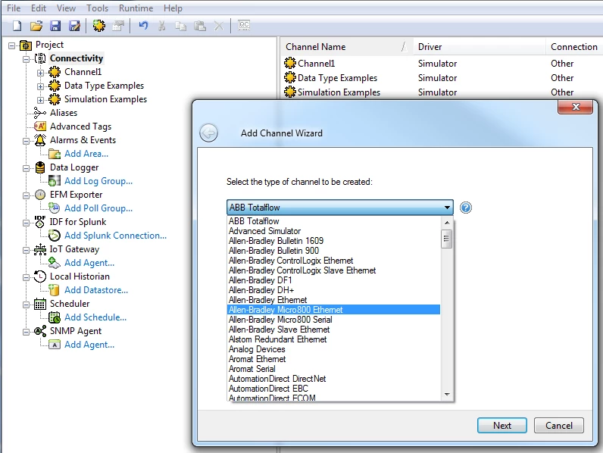The image size is (603, 453).
Task: Click the Cut scissors toolbar icon
Action: pos(162,26)
